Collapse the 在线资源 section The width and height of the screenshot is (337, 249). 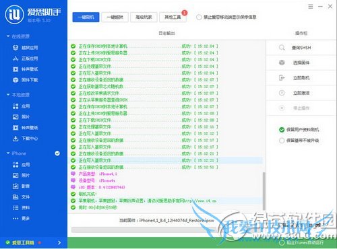click(x=8, y=36)
